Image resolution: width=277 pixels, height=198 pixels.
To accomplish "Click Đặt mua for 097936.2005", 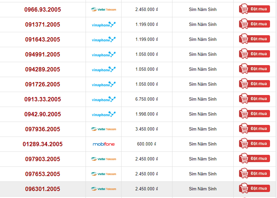I will click(x=254, y=128).
